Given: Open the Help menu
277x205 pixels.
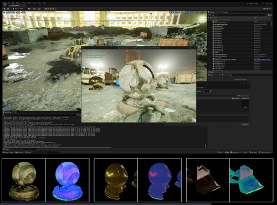Looking at the screenshot, I should pyautogui.click(x=44, y=3).
